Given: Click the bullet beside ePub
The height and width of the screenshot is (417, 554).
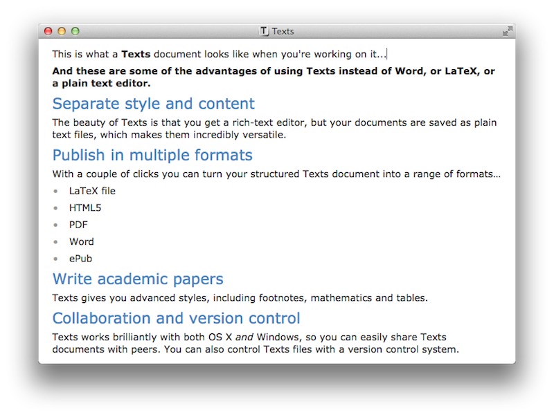Looking at the screenshot, I should tap(55, 259).
